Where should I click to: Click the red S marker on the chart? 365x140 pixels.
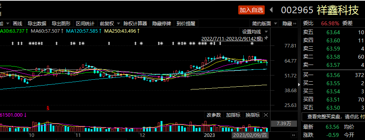click(48, 108)
